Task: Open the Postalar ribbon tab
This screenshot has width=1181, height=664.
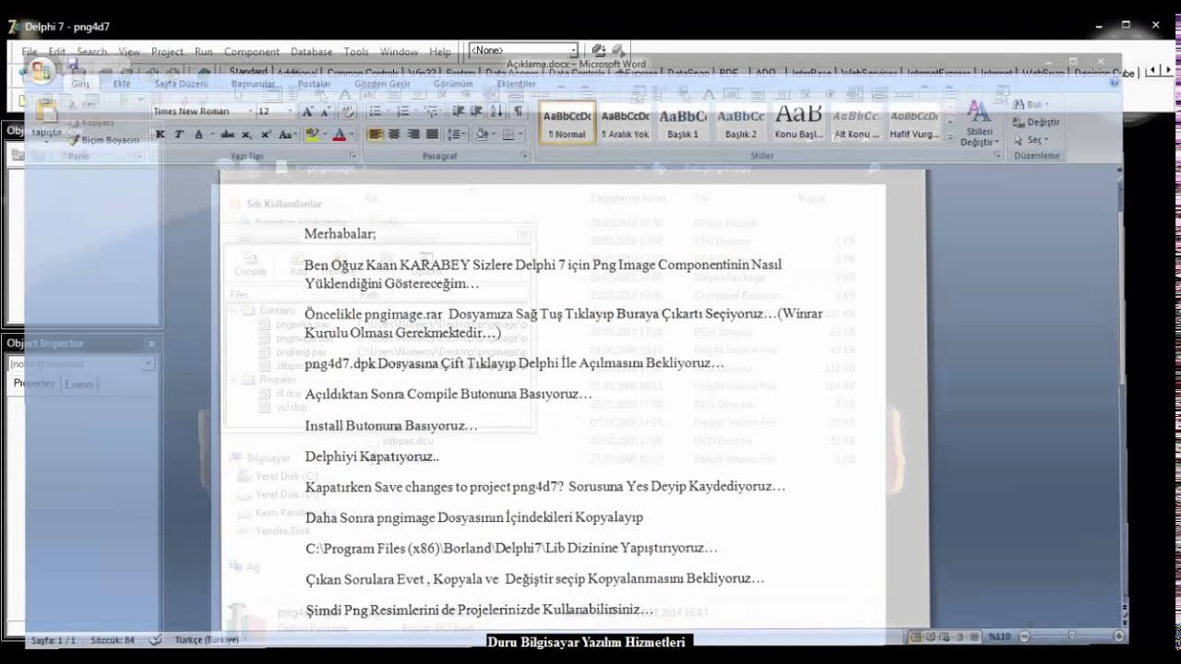Action: 315,83
